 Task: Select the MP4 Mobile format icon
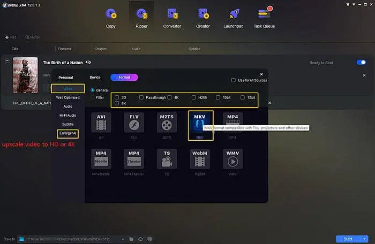[x=101, y=159]
